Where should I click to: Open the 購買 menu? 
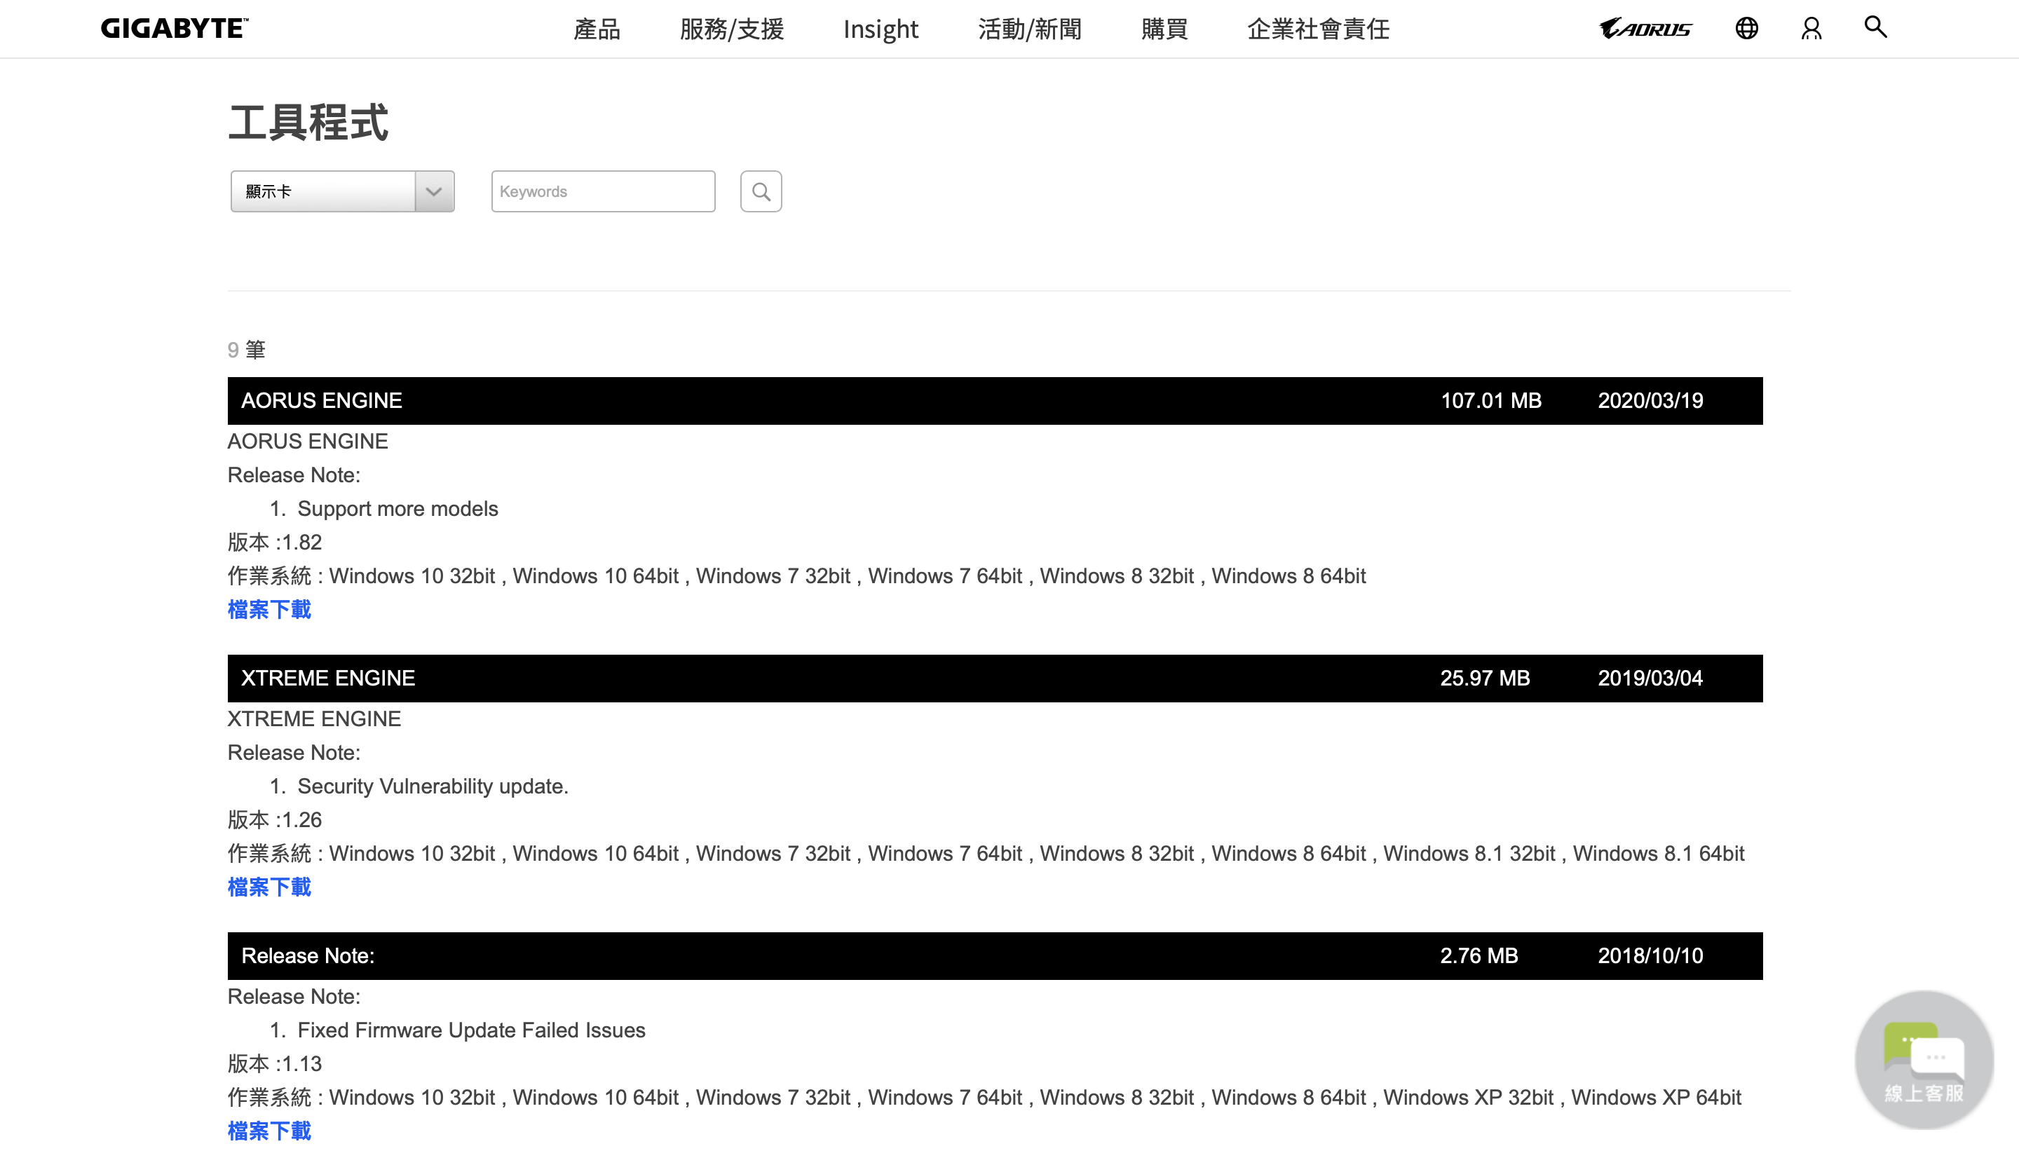pos(1164,29)
